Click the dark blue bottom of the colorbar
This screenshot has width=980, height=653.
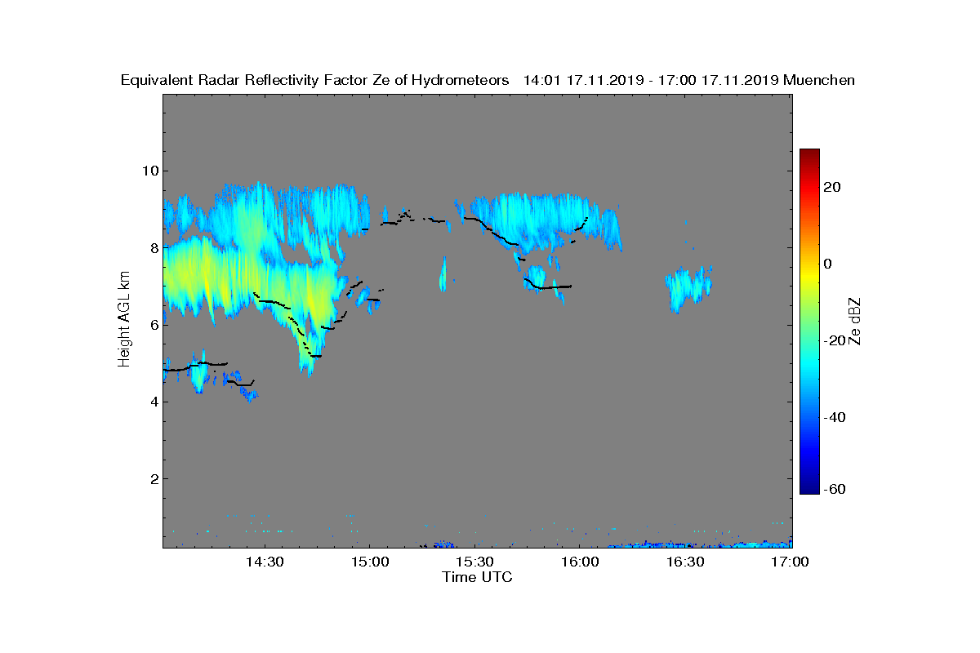[x=809, y=488]
